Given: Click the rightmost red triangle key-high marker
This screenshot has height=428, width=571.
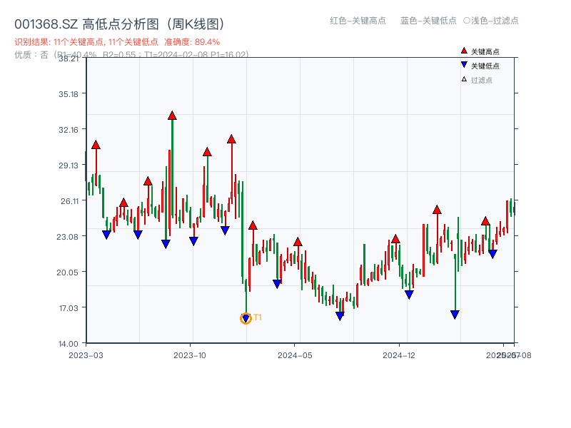Looking at the screenshot, I should coord(485,221).
